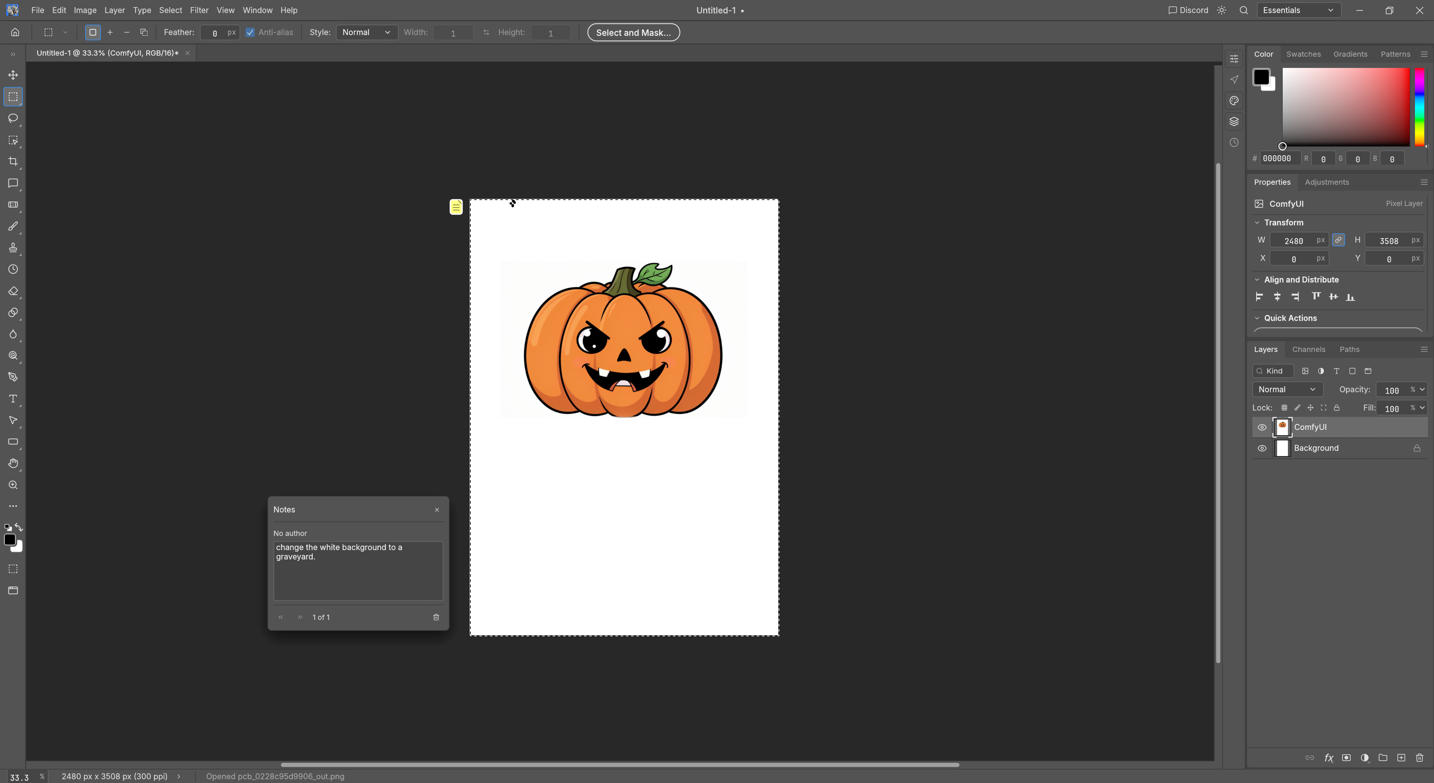Select the Rectangle shape tool
Image resolution: width=1434 pixels, height=783 pixels.
pos(13,442)
